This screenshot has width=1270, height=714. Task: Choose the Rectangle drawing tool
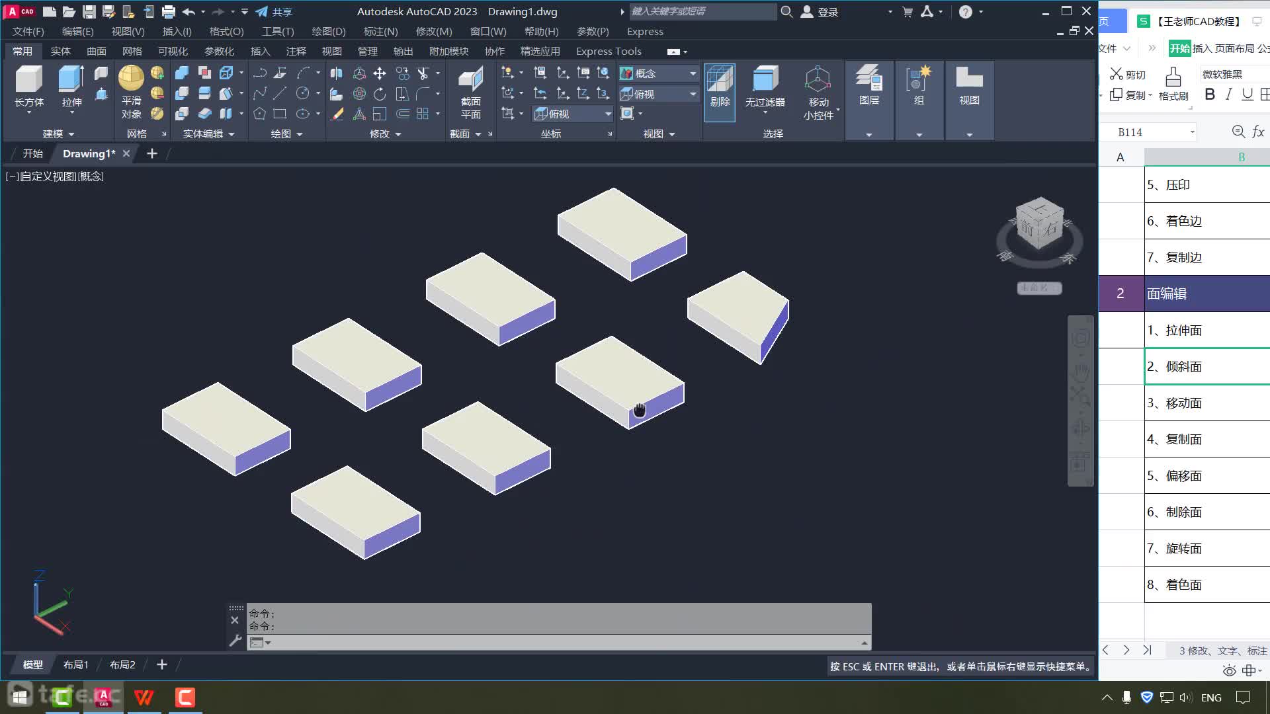click(280, 114)
